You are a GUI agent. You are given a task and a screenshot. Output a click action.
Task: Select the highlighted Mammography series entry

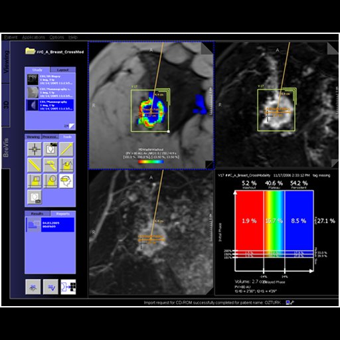tap(50, 105)
